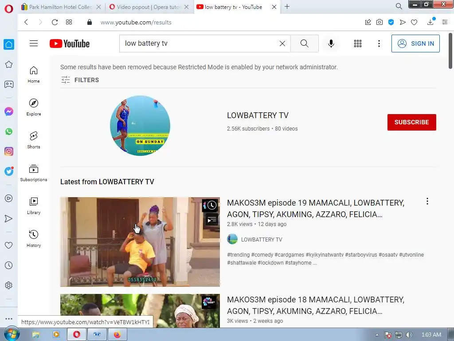Open LOWBATTERY TV uploader name under episode 19

[x=262, y=239]
